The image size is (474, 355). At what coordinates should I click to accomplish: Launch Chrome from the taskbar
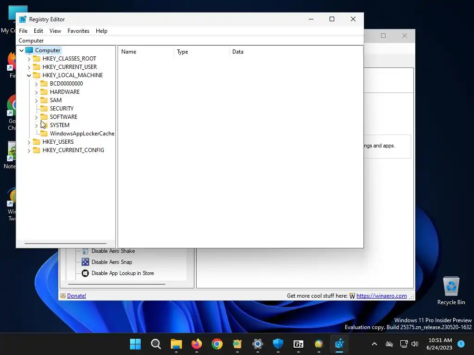[x=217, y=344]
